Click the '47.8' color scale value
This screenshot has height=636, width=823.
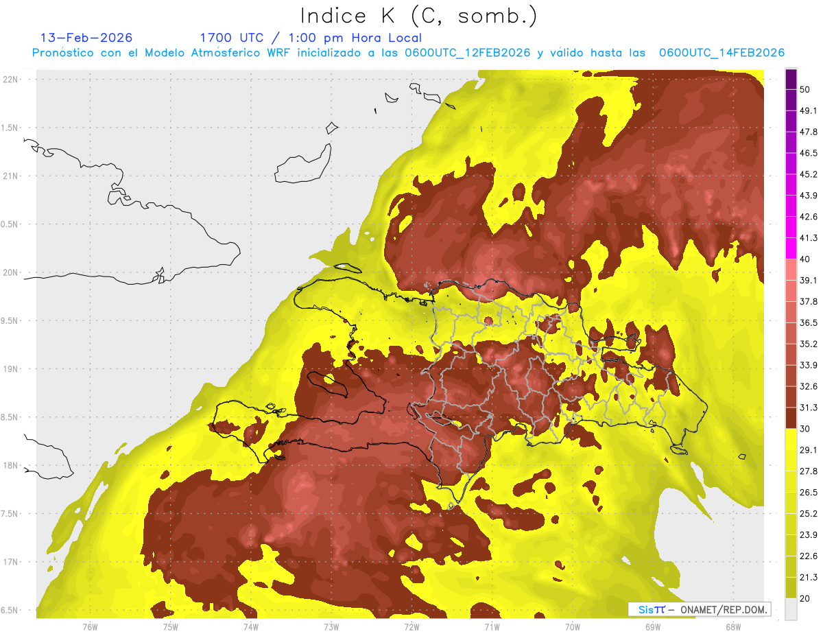809,132
